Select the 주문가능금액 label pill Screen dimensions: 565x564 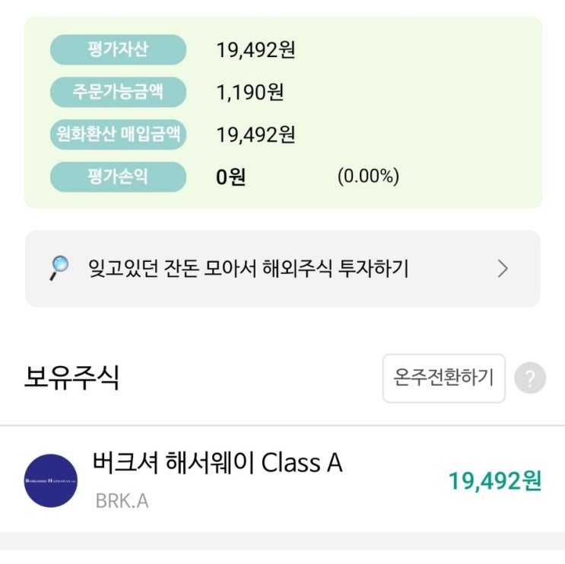click(x=118, y=93)
